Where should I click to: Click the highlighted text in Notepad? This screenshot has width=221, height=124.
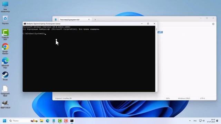160,32
